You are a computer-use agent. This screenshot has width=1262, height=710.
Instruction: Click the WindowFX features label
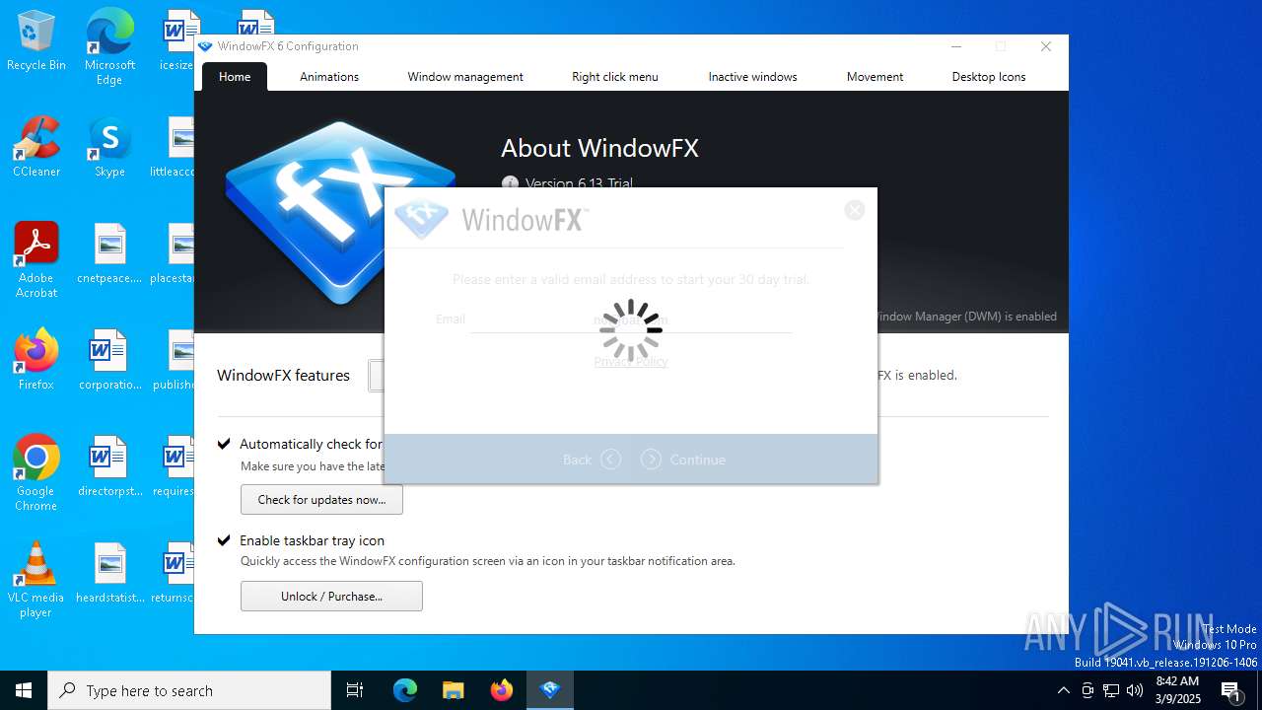pos(283,376)
